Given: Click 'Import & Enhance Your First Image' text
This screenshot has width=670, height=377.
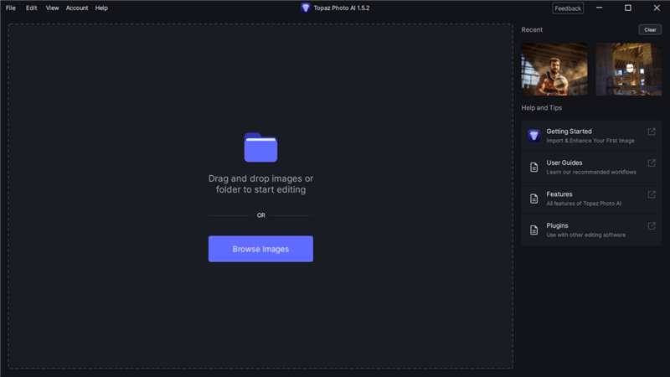Looking at the screenshot, I should click(590, 141).
